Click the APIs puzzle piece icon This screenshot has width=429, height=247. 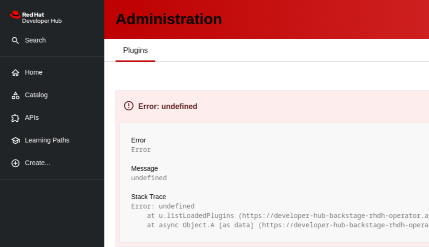coord(15,118)
